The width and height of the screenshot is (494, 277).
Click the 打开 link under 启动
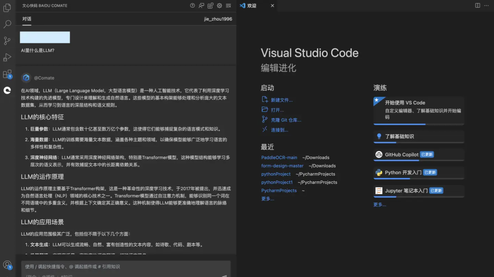coord(277,110)
